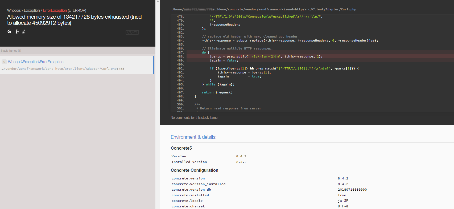This screenshot has width=454, height=209.
Task: Click the ErrorException class name in red
Action: point(55,10)
